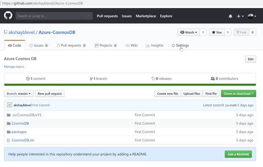Open First Commit message in .vs/CosmosDB/v15 row
Viewport: 263px width, 167px height.
[x=145, y=115]
